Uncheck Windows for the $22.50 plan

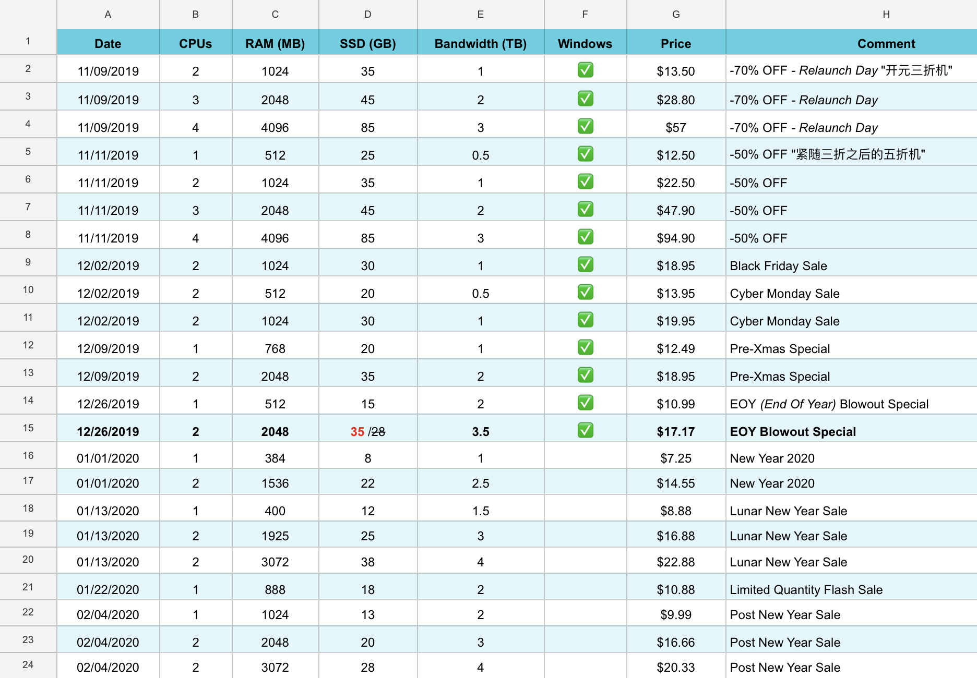(585, 181)
